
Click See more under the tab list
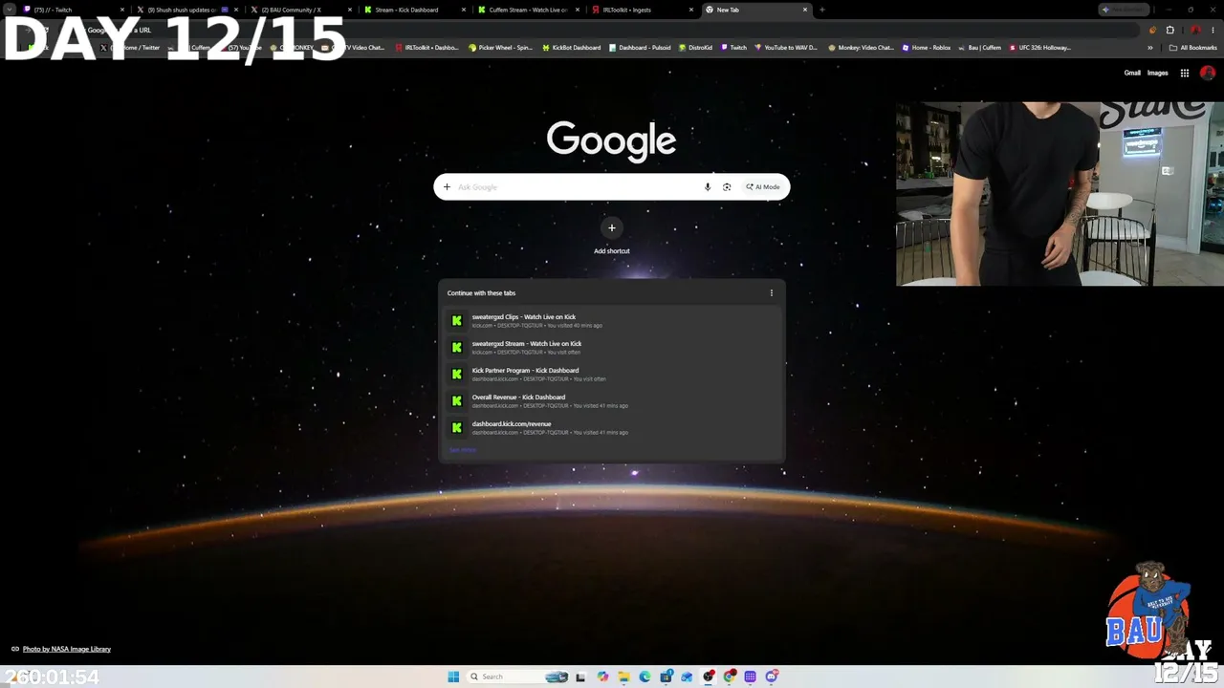point(462,450)
